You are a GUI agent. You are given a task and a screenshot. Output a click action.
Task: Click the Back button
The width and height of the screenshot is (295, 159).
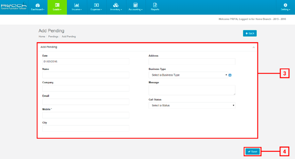(250, 33)
